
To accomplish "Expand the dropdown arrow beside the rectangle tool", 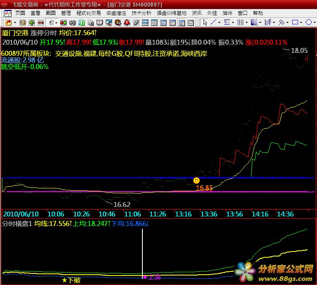I will [302, 22].
